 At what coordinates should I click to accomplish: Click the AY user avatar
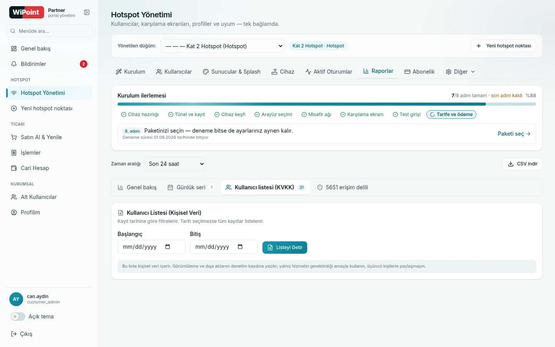coord(16,299)
